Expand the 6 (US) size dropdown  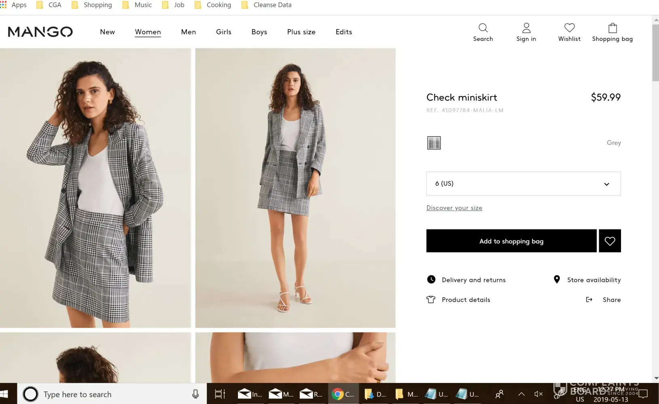click(x=523, y=184)
